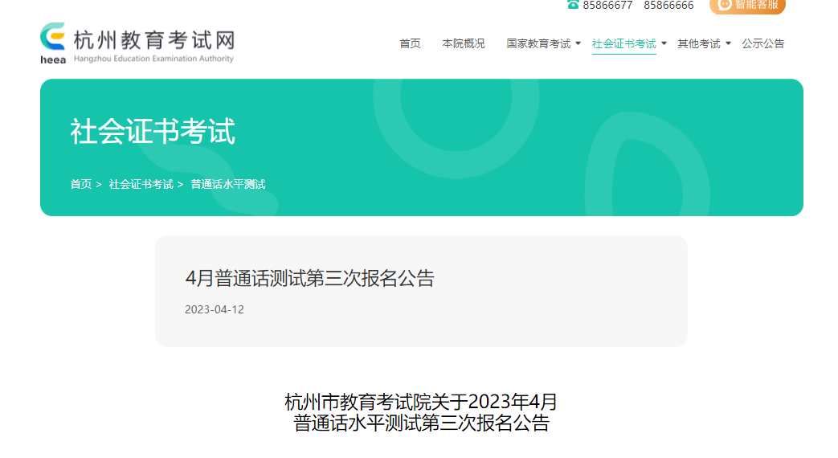The height and width of the screenshot is (458, 838).
Task: Click the phone number 85866666
Action: (668, 6)
